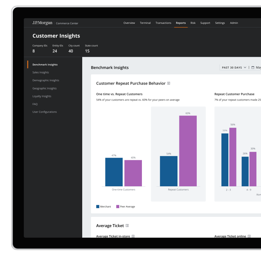Click the J.P.Morgan logo
Image resolution: width=261 pixels, height=261 pixels.
click(x=42, y=23)
